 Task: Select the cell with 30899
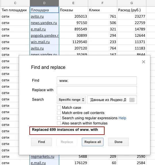click(73, 36)
